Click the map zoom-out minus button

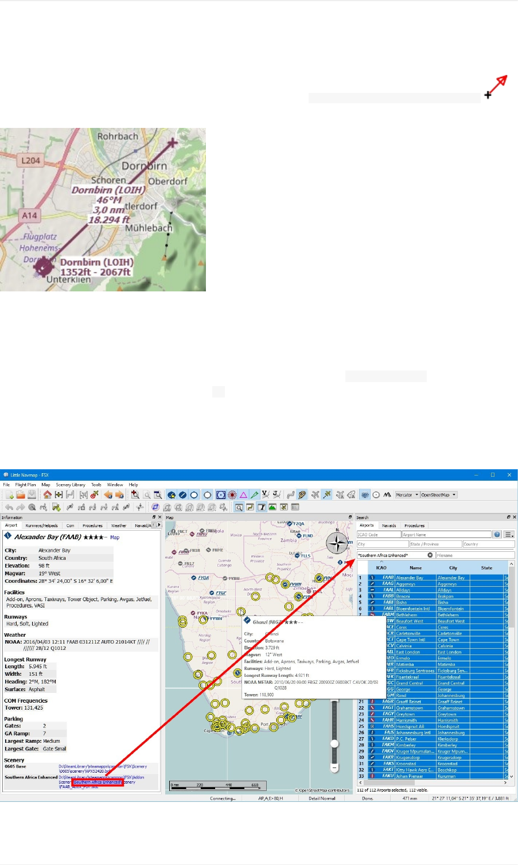tap(334, 767)
